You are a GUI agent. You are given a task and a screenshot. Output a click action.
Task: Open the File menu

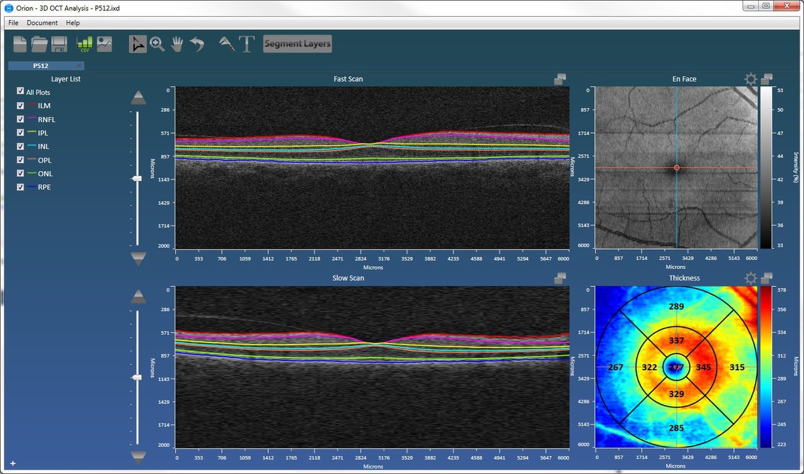click(x=13, y=23)
